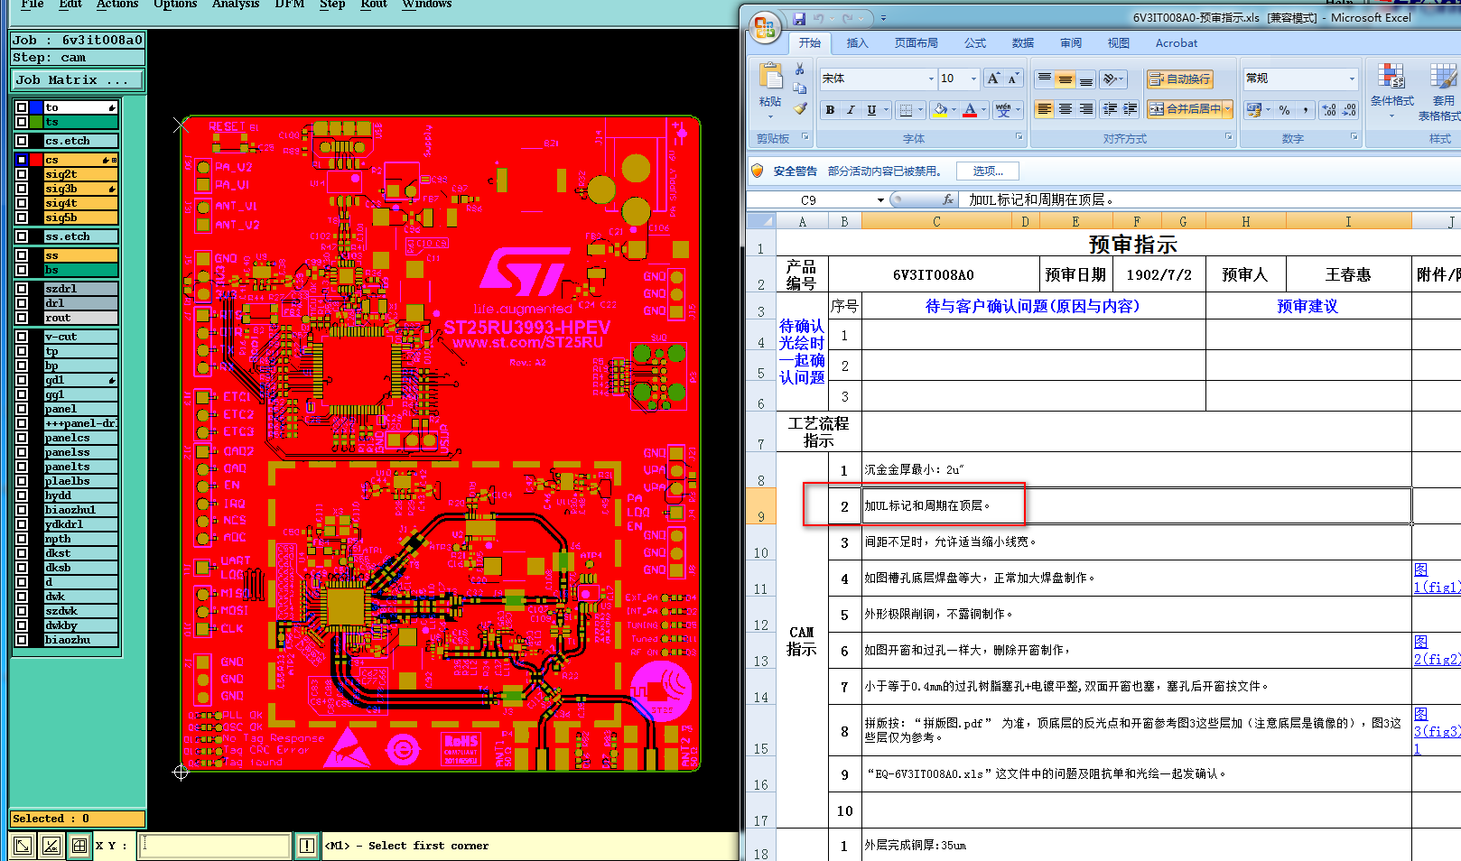Open the font name dropdown (宋体)
This screenshot has height=861, width=1461.
coord(931,79)
